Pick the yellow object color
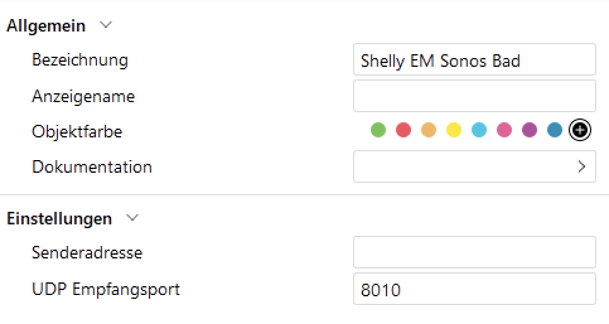609x324 pixels. click(x=454, y=130)
